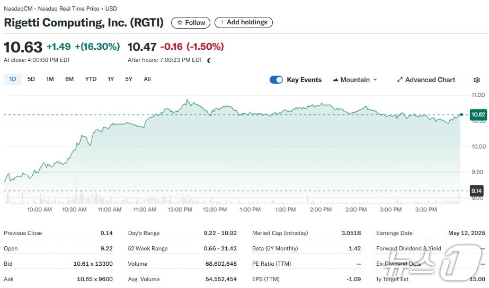This screenshot has height=288, width=489.
Task: Click the after-hours moon icon
Action: point(209,60)
